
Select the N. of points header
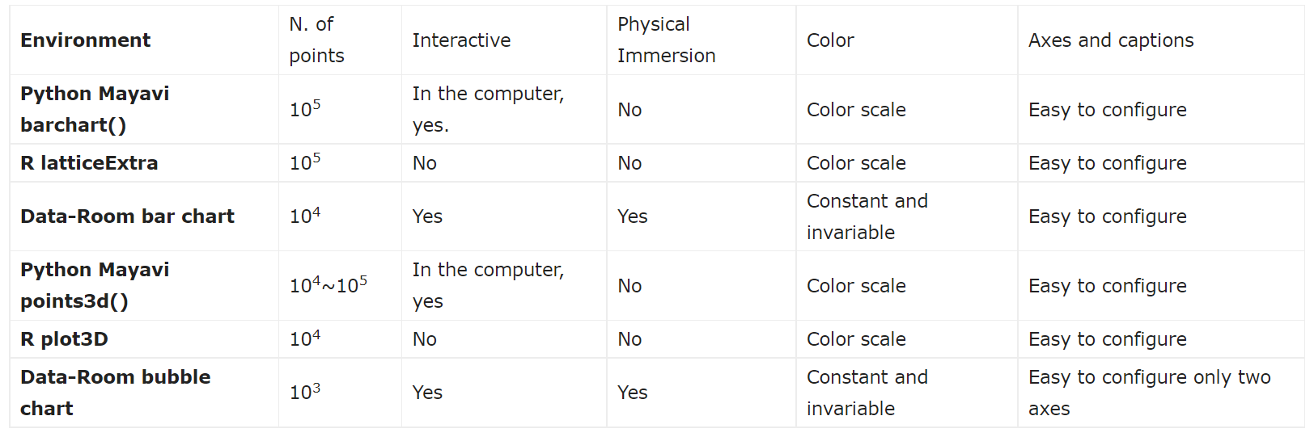[x=316, y=40]
